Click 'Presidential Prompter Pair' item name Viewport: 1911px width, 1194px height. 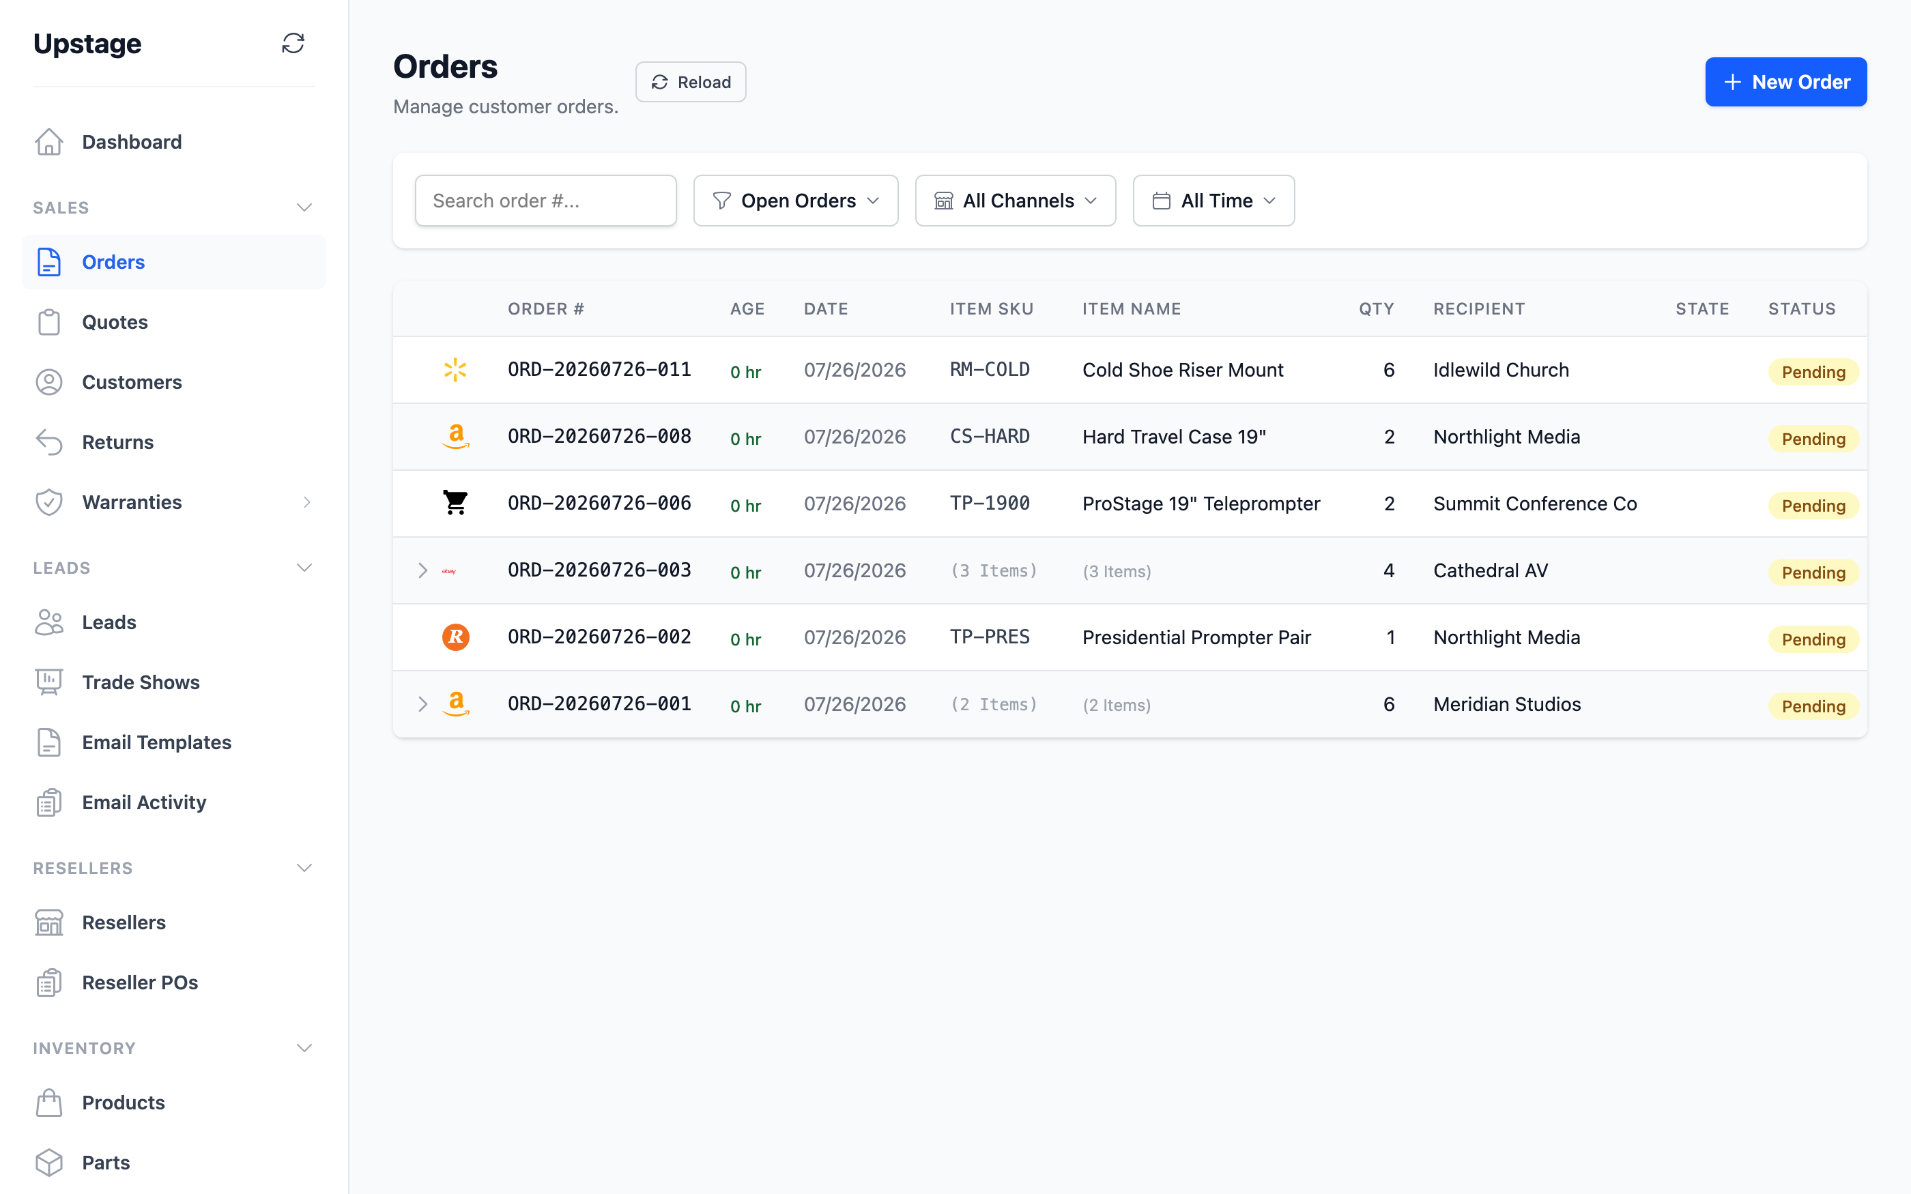pyautogui.click(x=1196, y=637)
